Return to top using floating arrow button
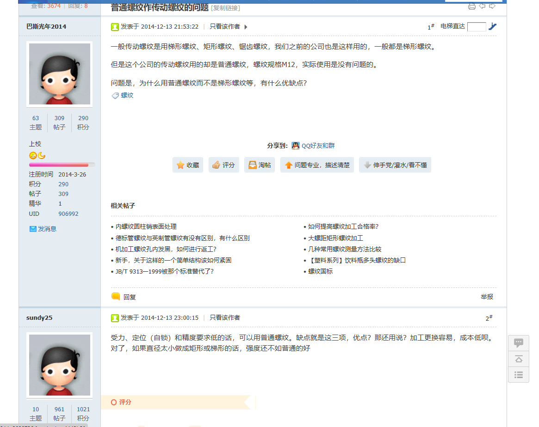 pyautogui.click(x=518, y=359)
